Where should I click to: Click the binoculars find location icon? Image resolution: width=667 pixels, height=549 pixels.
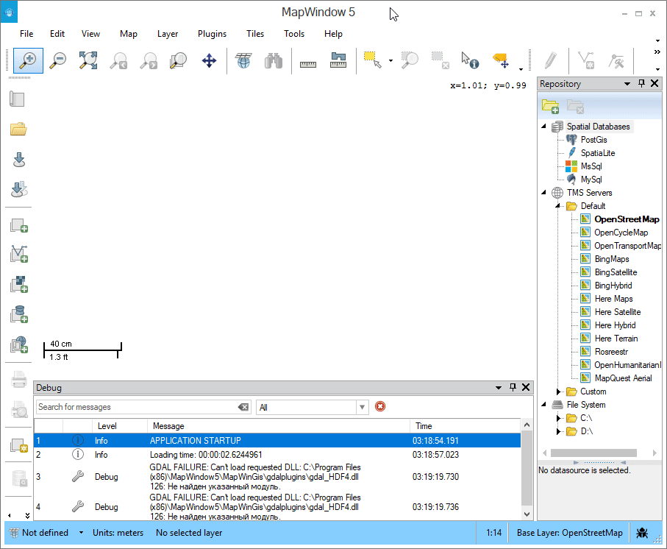274,61
